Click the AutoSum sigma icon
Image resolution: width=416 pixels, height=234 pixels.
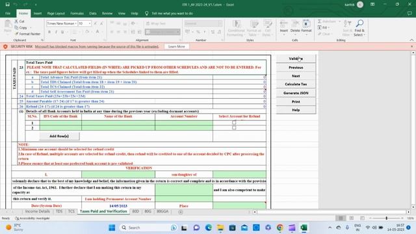coord(319,21)
